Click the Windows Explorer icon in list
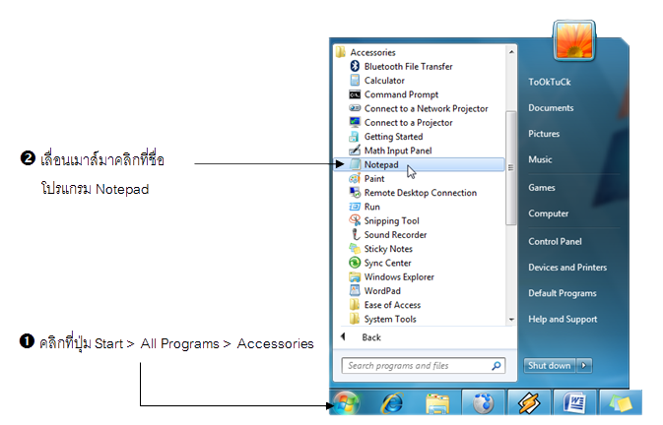The height and width of the screenshot is (425, 663). pyautogui.click(x=355, y=276)
